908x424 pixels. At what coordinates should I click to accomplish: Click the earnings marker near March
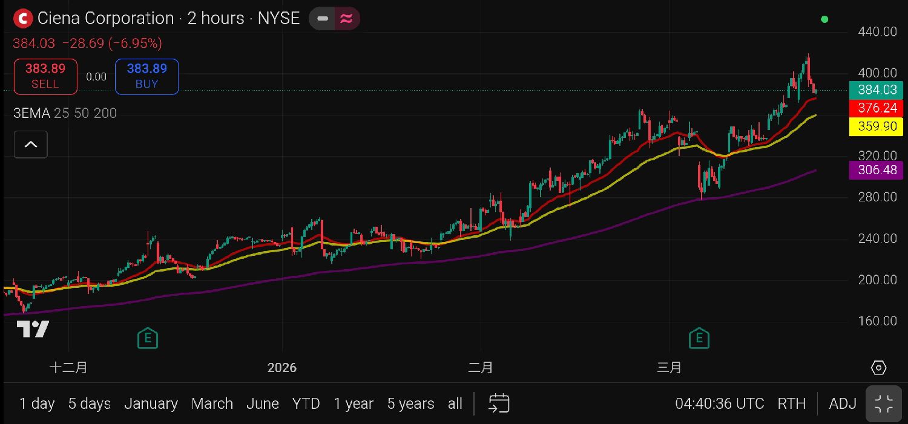(x=699, y=338)
